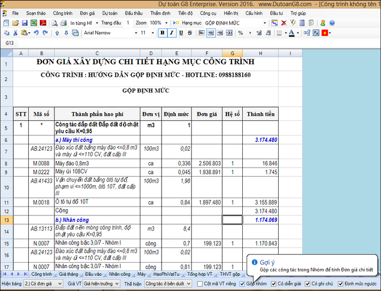Toggle Bold formatting
Screen dimensions: 381x291
click(162, 33)
